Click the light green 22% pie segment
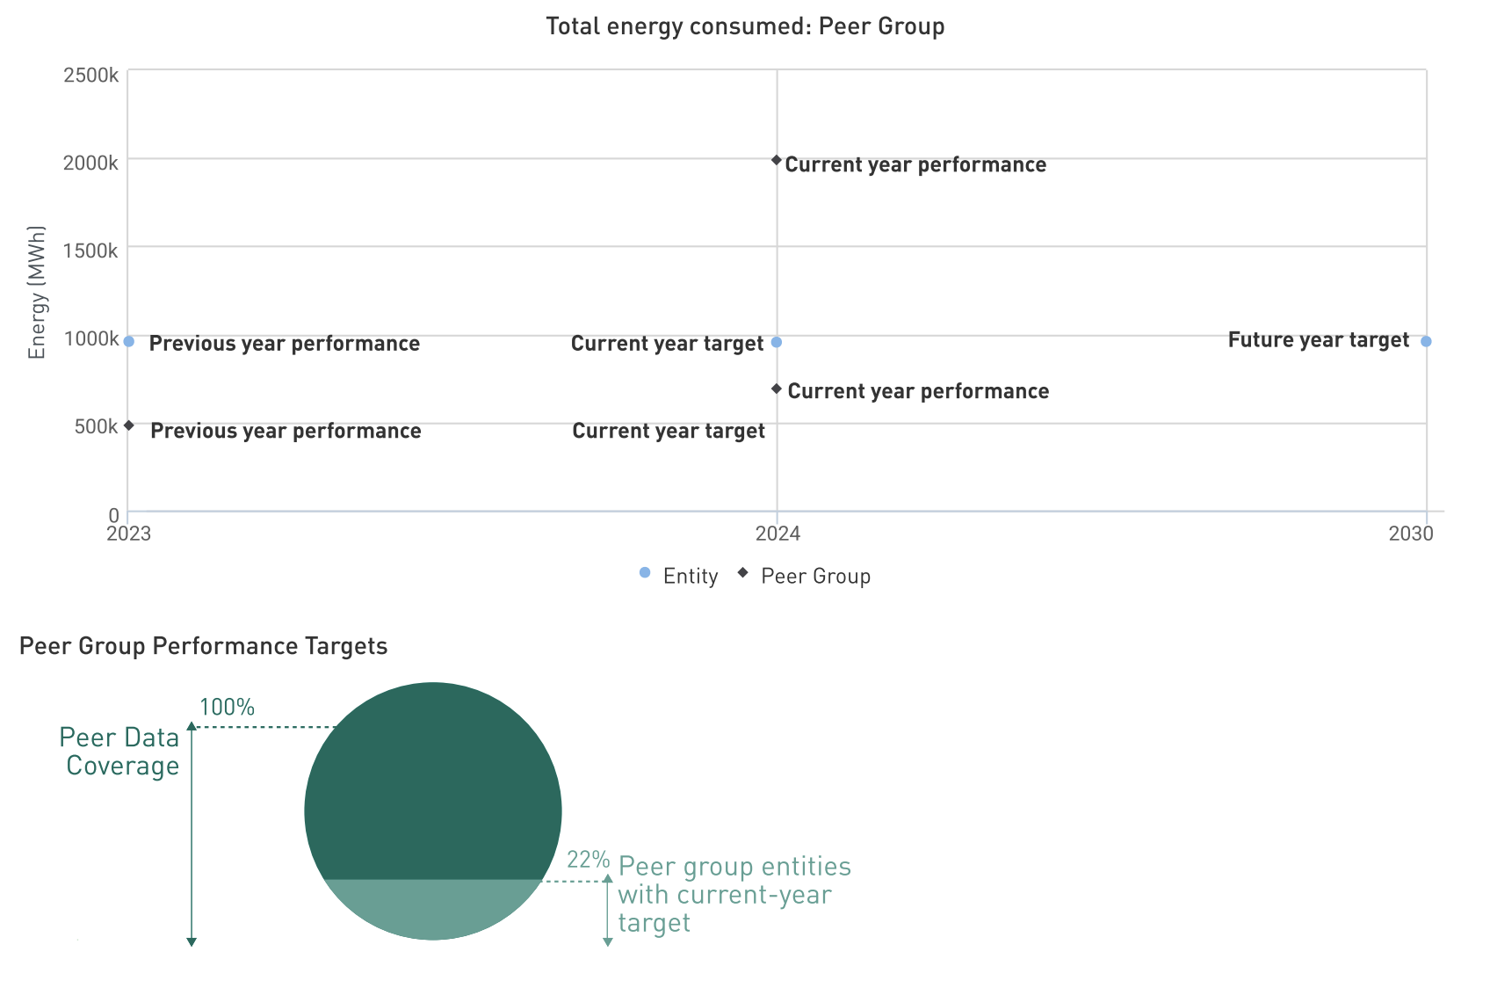Screen dimensions: 1490x981 pyautogui.click(x=432, y=909)
